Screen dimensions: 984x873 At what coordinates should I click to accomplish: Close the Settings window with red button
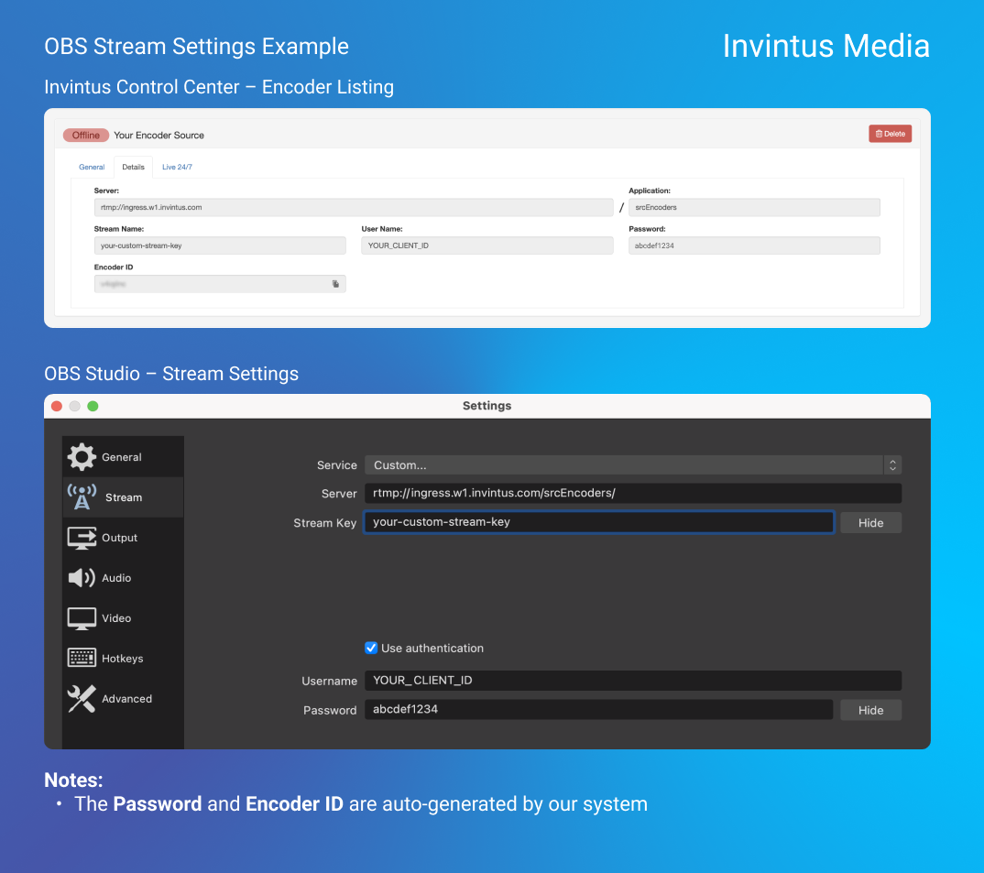[57, 406]
